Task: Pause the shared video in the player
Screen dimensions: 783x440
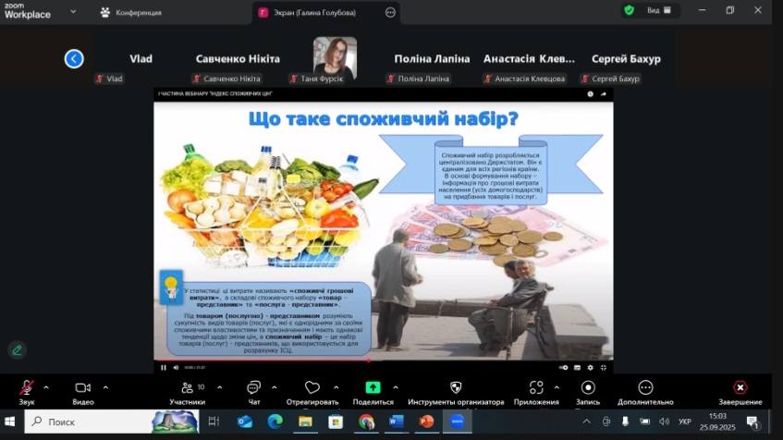Action: (164, 367)
